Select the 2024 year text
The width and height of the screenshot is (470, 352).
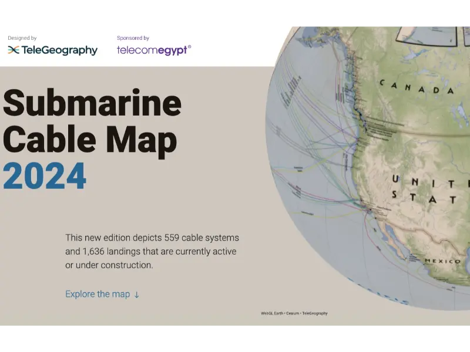45,177
